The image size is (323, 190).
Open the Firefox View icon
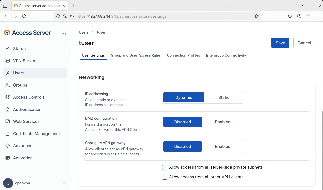(5, 6)
